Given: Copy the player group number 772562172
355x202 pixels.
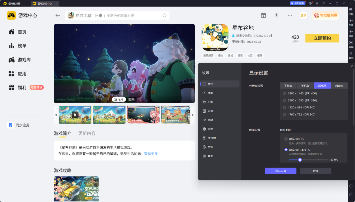Looking at the screenshot, I should point(271,36).
